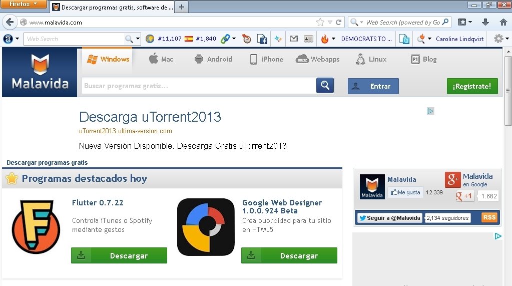
Task: Click the search magnifier in Firefox search box
Action: click(445, 22)
